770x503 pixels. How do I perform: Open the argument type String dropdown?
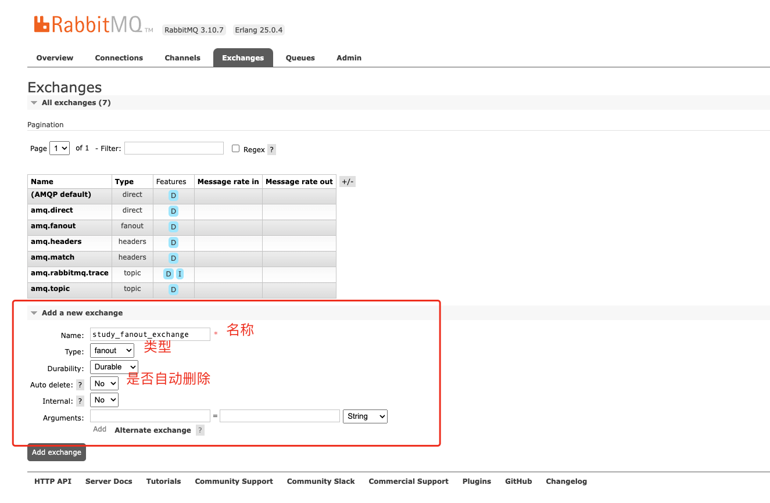[366, 416]
